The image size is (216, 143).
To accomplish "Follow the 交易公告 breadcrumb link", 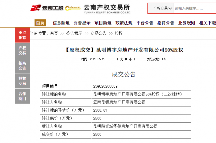I will pyautogui.click(x=98, y=33).
